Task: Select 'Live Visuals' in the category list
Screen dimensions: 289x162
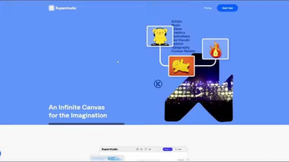Action: [x=181, y=40]
